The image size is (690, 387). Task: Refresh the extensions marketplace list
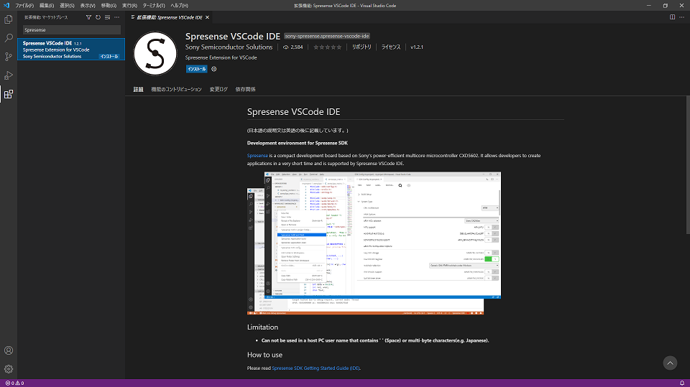(x=98, y=17)
